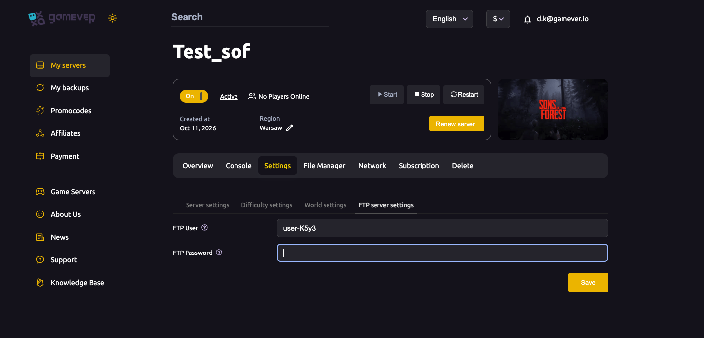Open My servers page
704x338 pixels.
[x=70, y=65]
